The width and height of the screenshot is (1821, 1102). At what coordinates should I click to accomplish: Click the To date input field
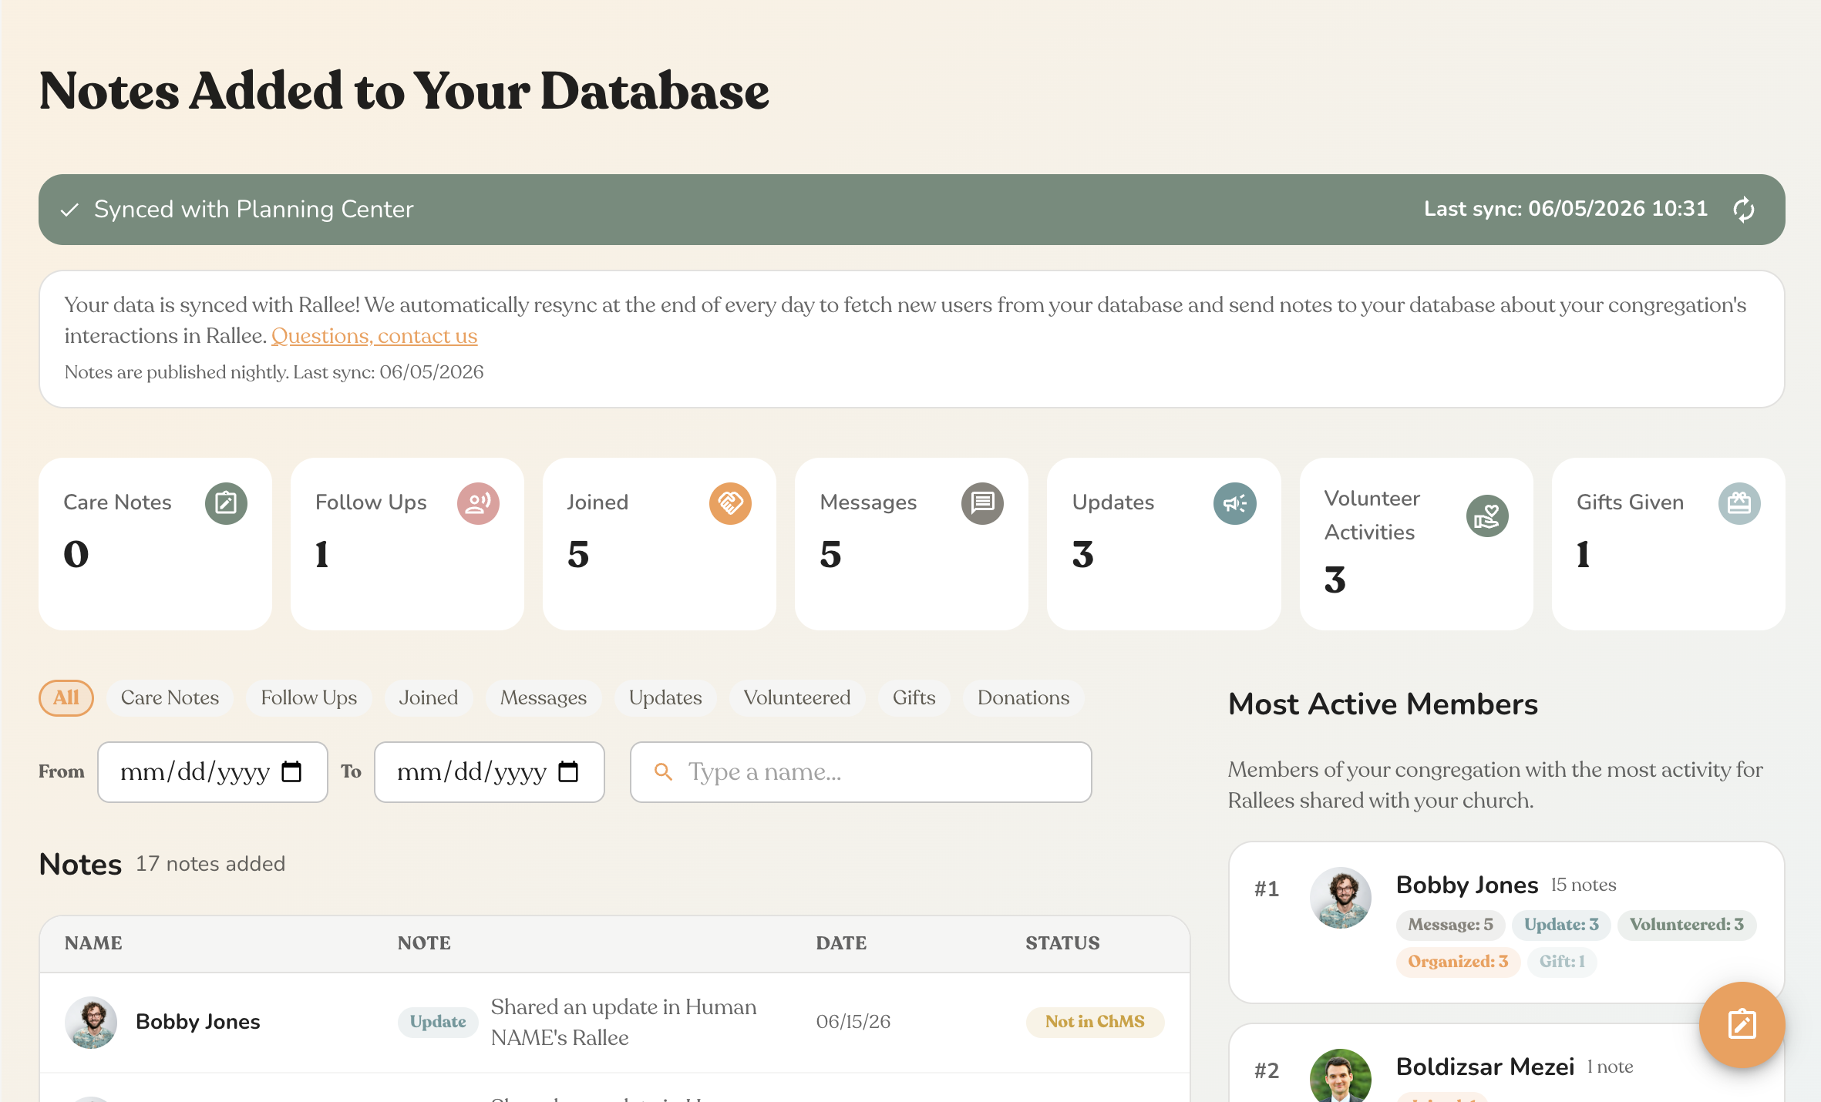coord(490,772)
